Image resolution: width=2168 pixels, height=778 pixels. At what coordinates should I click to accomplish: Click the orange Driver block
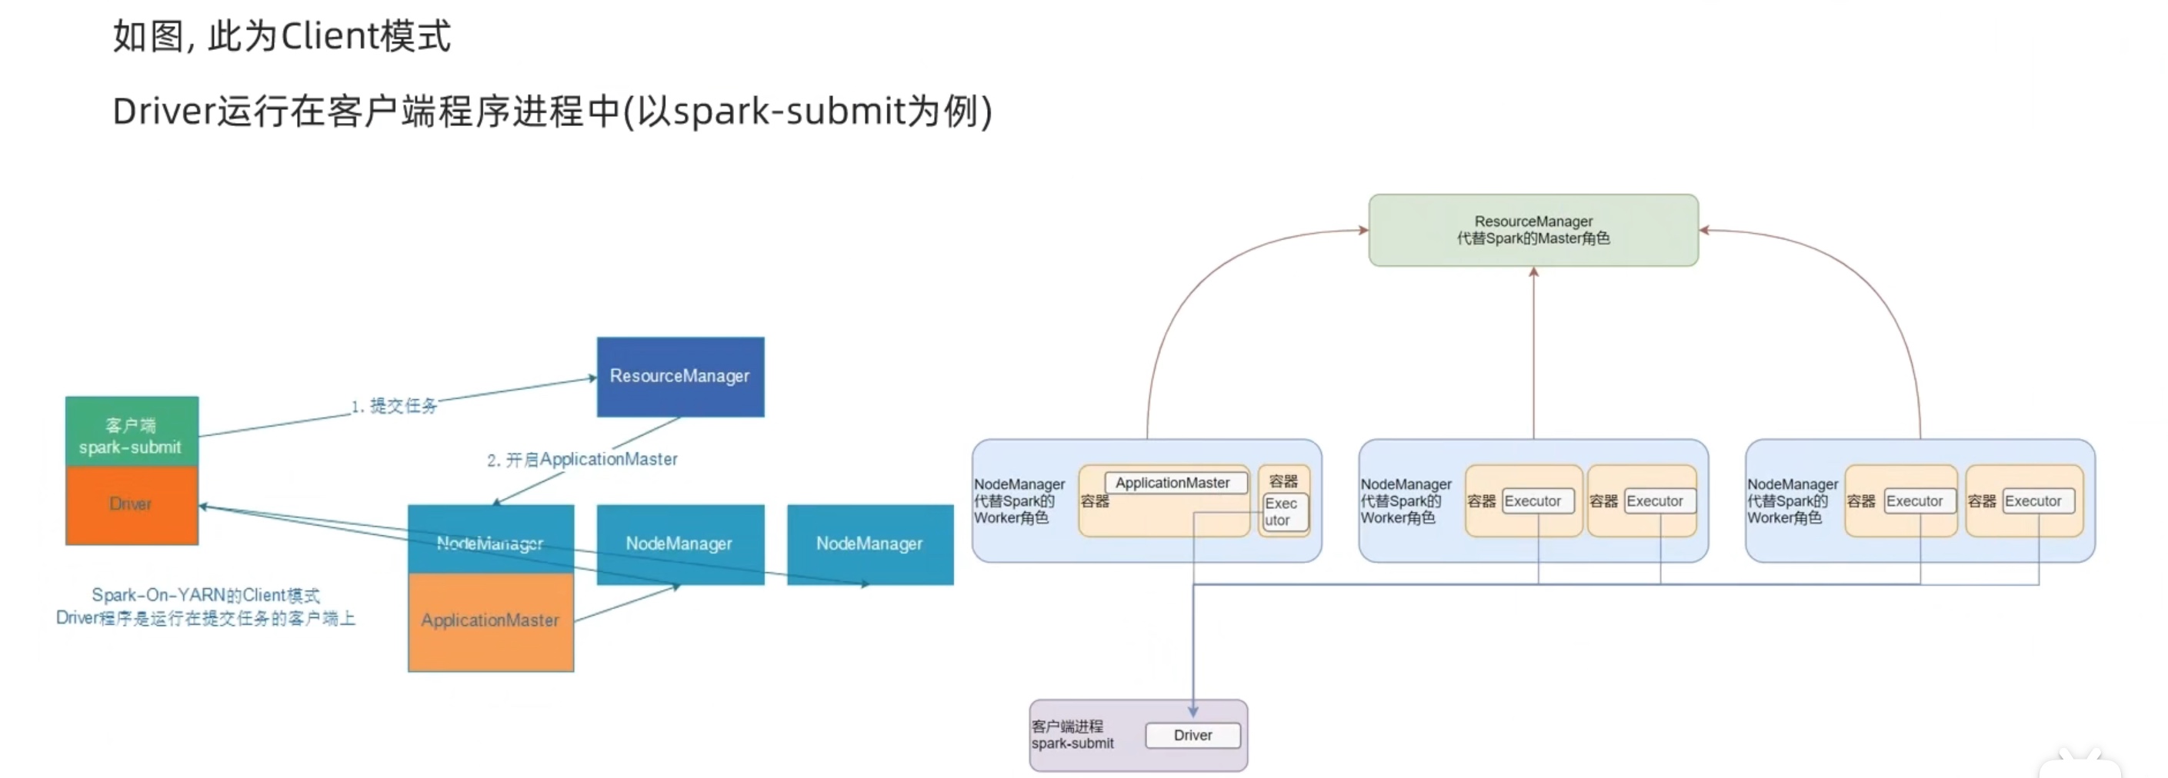coord(132,504)
